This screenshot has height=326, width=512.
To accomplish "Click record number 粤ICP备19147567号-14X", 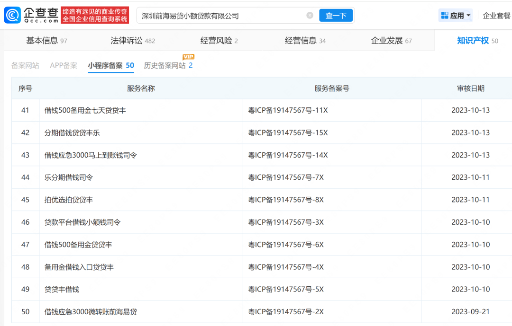I will [x=288, y=155].
